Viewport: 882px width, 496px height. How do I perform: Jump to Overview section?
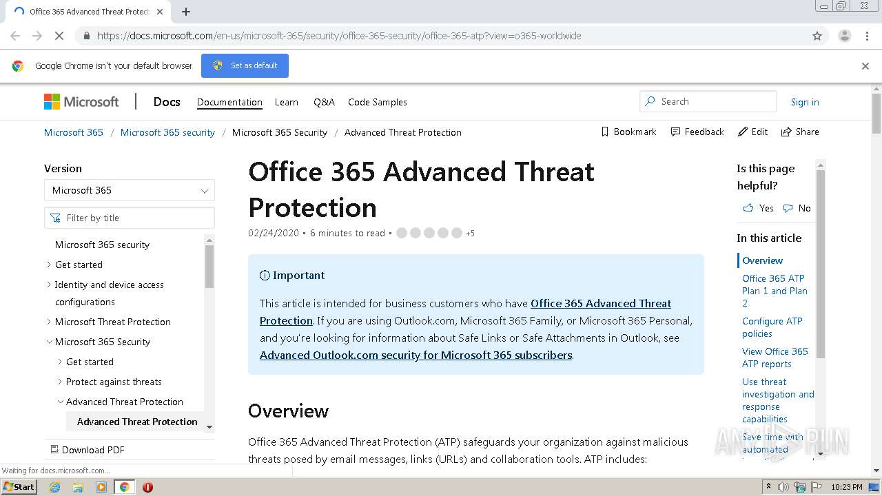coord(762,260)
